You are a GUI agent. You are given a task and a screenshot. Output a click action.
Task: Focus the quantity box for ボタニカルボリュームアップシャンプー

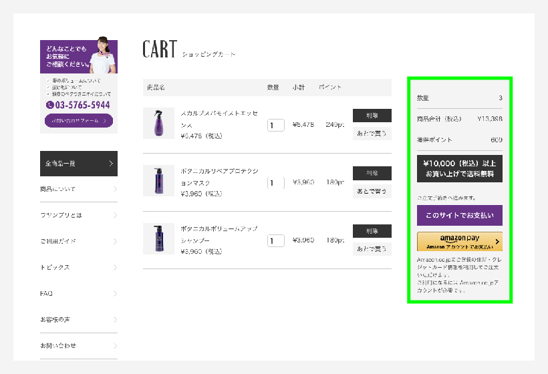point(275,240)
